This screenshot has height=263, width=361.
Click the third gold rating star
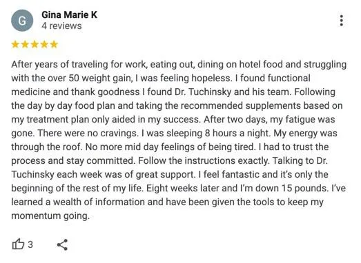pyautogui.click(x=35, y=44)
